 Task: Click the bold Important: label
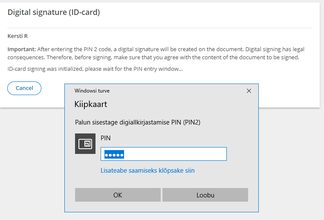coord(21,49)
